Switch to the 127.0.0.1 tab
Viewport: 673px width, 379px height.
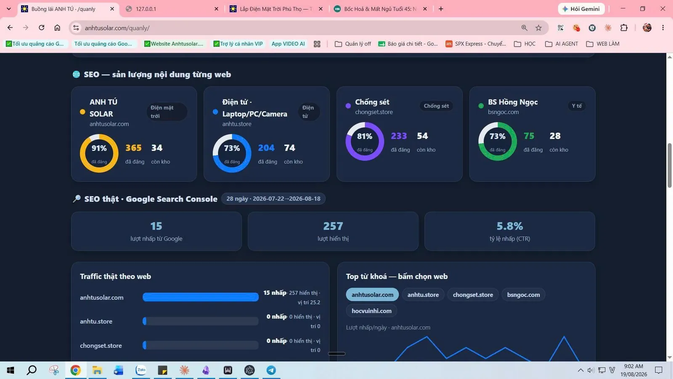[172, 9]
